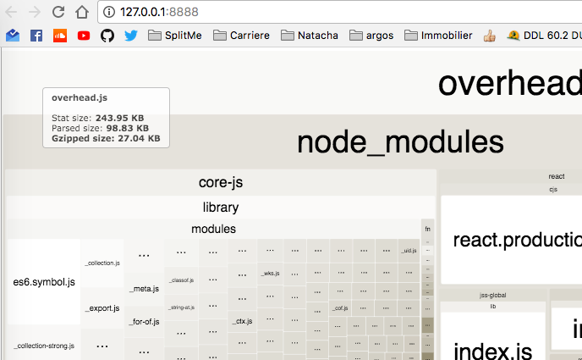Select the fn group in core-js library
Screen dimensions: 582x360
(x=427, y=229)
